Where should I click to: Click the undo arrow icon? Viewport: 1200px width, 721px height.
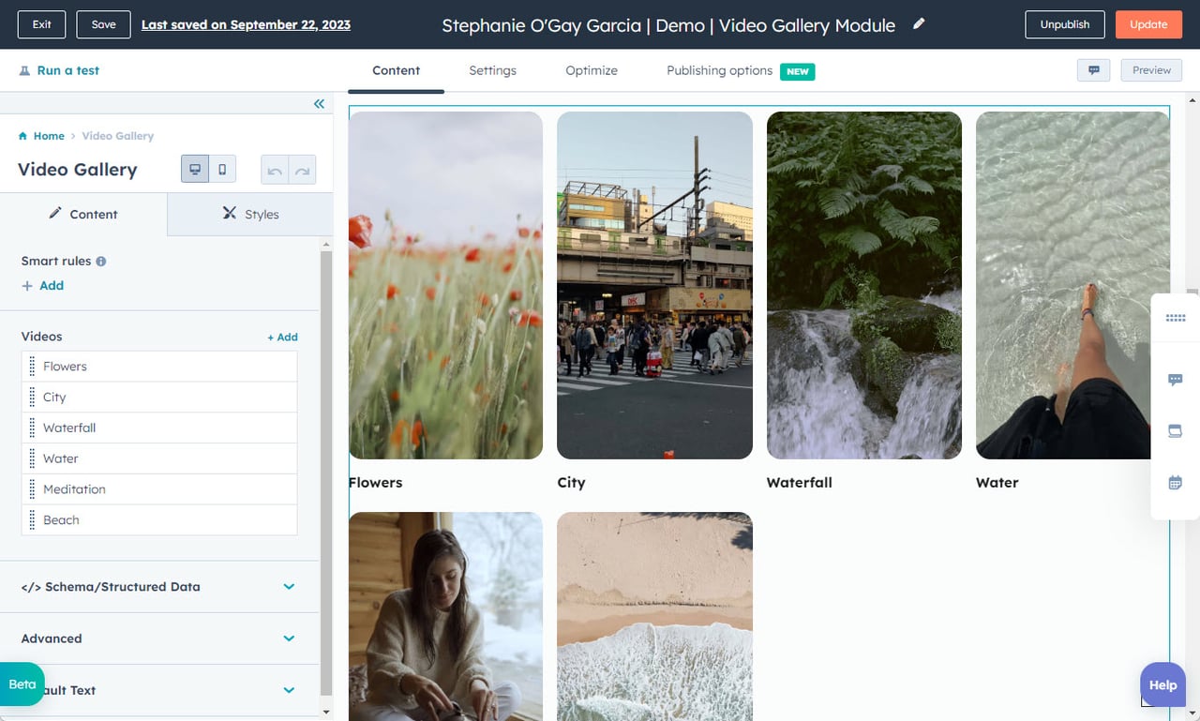tap(275, 170)
